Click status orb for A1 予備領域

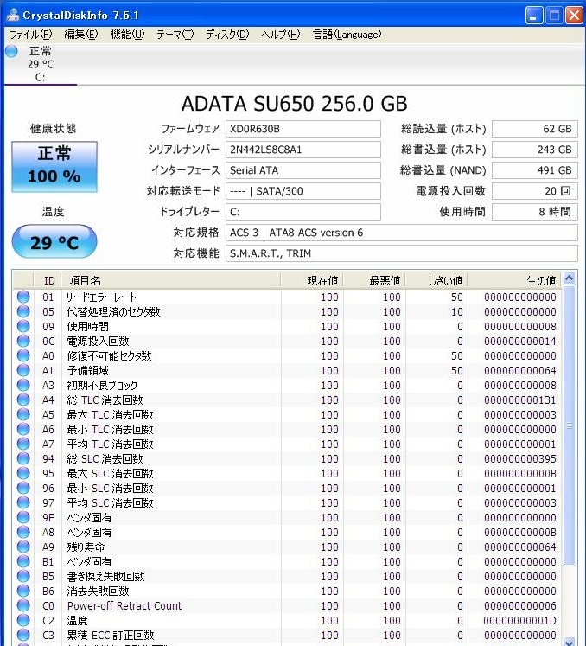[x=23, y=370]
